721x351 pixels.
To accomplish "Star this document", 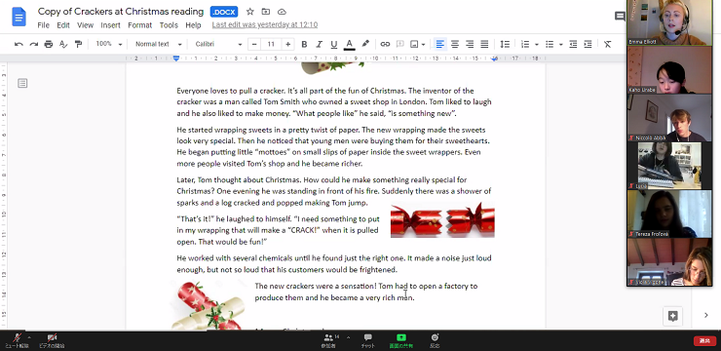I will [x=249, y=12].
